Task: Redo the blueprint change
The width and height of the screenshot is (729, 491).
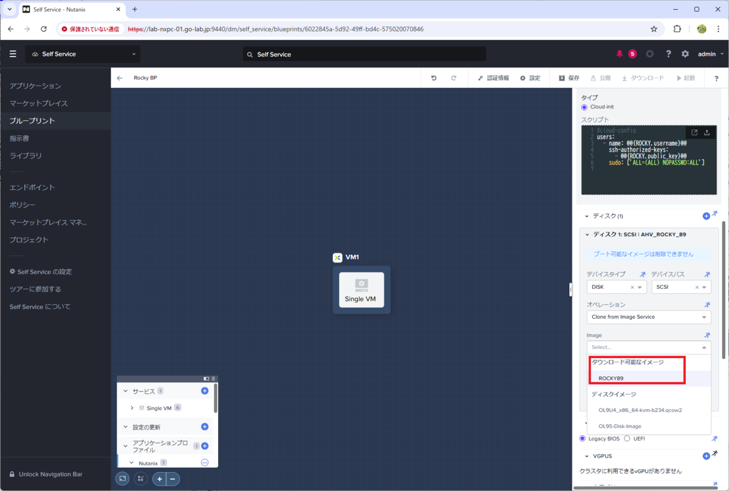Action: coord(453,78)
